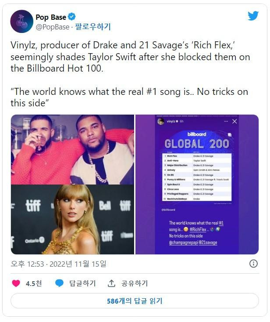Click the X on the vinylz story image
The width and height of the screenshot is (270, 322).
pyautogui.click(x=234, y=121)
